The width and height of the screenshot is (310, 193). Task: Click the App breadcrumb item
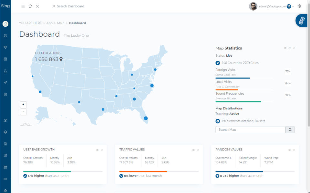[49, 23]
